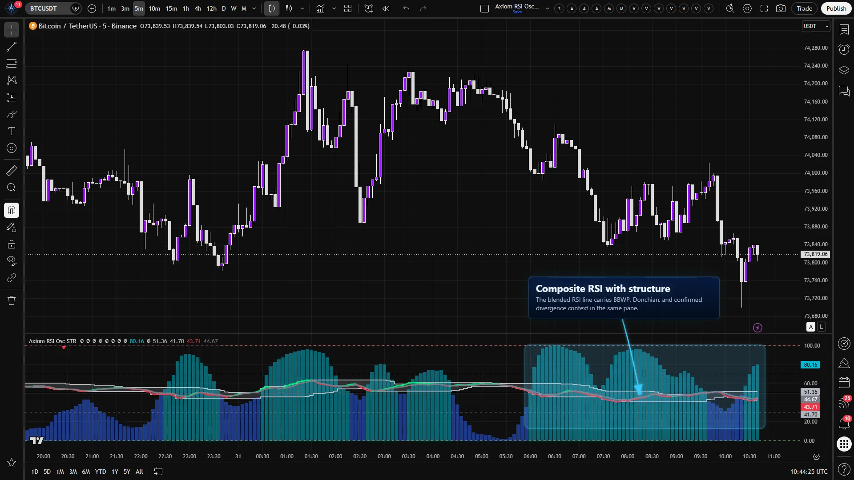Open time axis settings gear

pyautogui.click(x=816, y=456)
